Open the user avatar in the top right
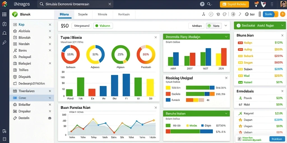This screenshot has height=143, width=287. [x=283, y=4]
